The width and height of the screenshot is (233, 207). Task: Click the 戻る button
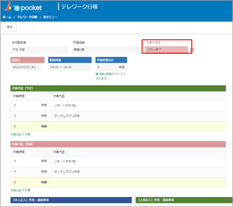click(10, 27)
